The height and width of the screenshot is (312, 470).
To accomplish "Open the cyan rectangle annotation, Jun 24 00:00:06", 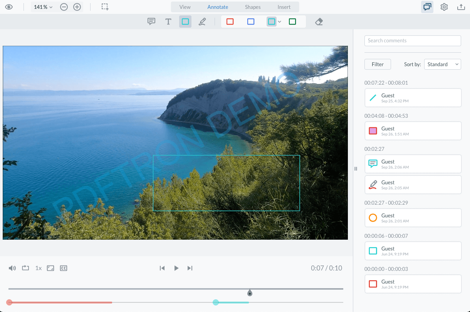I will [413, 251].
